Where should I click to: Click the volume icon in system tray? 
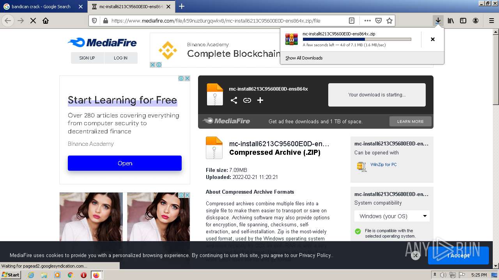(x=443, y=275)
